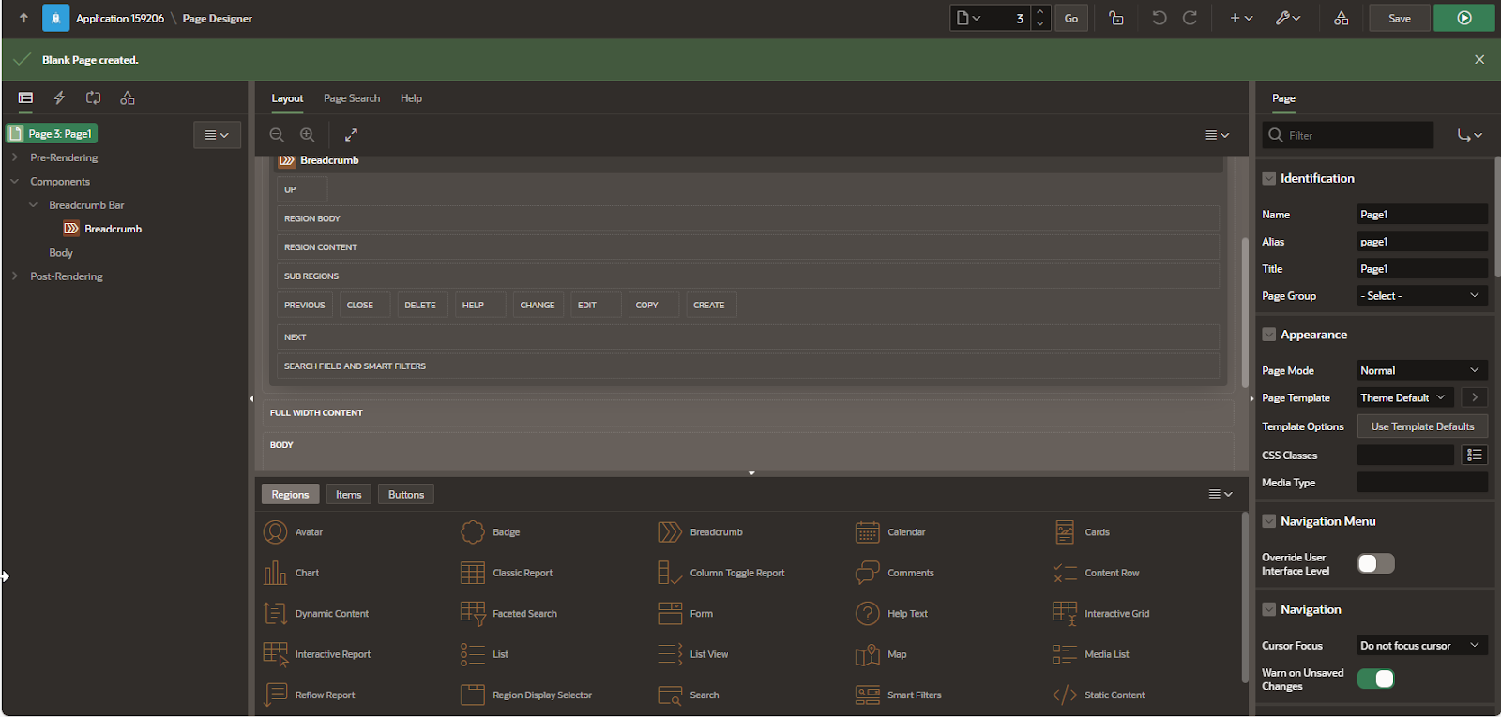Open the gallery options menu

point(1221,494)
